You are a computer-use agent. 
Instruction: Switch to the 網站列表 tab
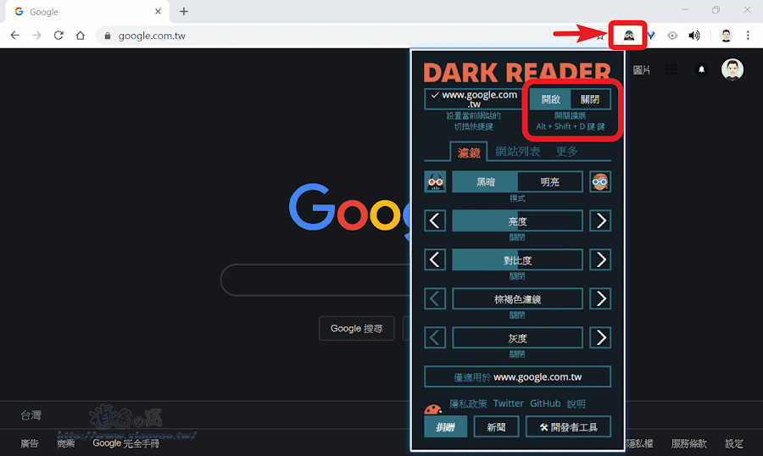pyautogui.click(x=518, y=152)
